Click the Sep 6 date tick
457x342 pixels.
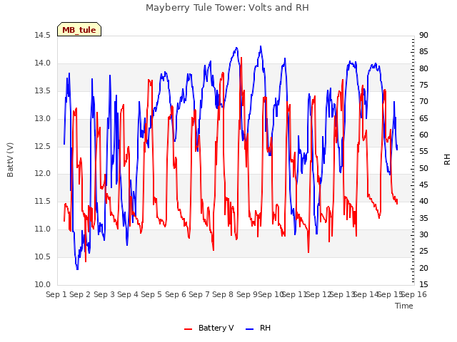click(176, 294)
